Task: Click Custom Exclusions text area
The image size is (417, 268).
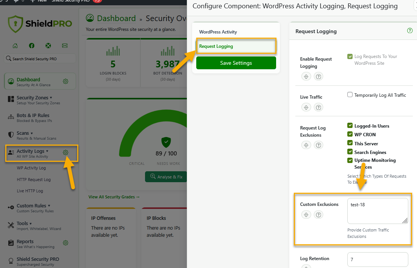Action: [x=378, y=211]
